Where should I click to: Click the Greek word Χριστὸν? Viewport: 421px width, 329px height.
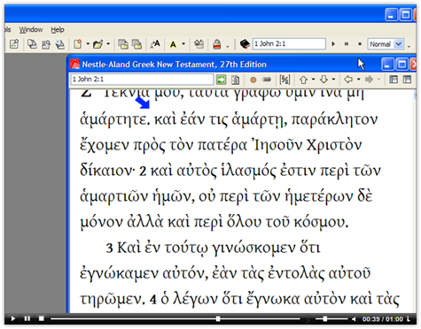click(x=334, y=145)
